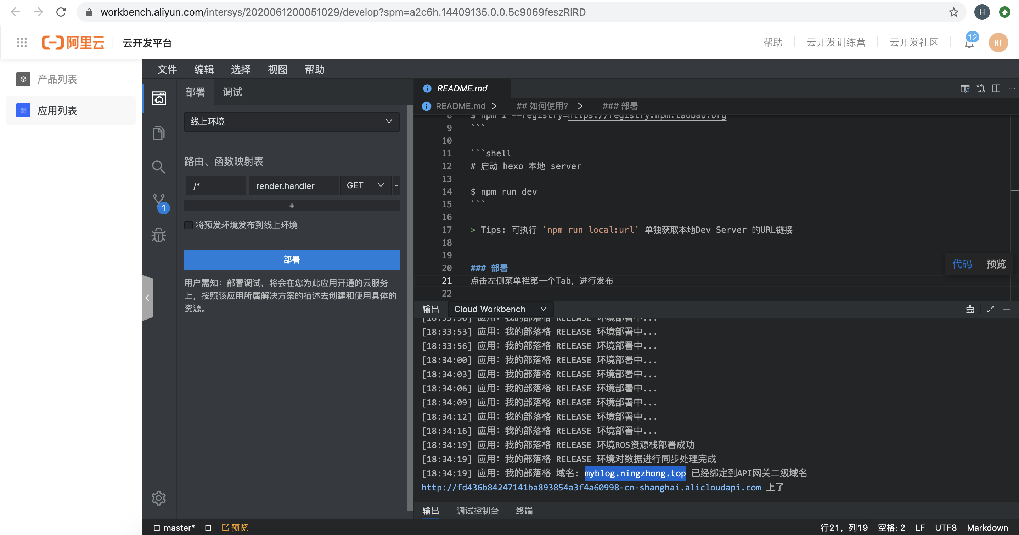Switch to the 终端 panel tab
The width and height of the screenshot is (1019, 535).
(524, 511)
